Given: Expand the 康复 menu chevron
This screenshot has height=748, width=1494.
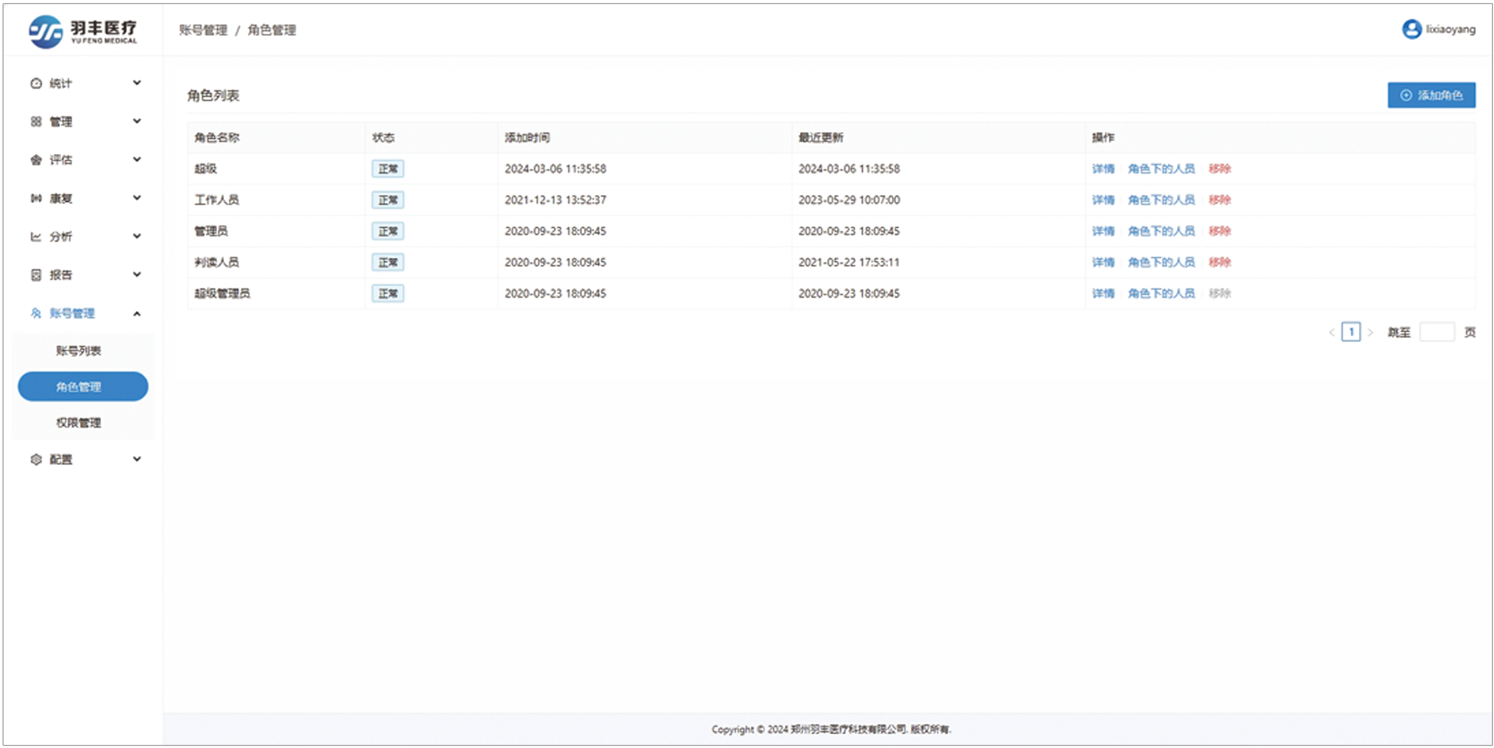Looking at the screenshot, I should [137, 198].
